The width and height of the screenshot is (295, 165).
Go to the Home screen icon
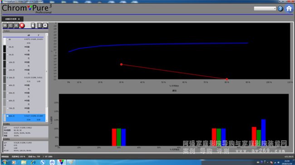(x=289, y=9)
